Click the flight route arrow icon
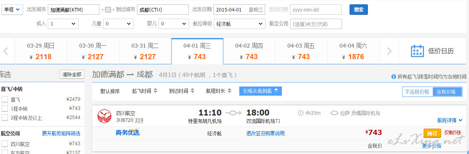 pyautogui.click(x=233, y=113)
